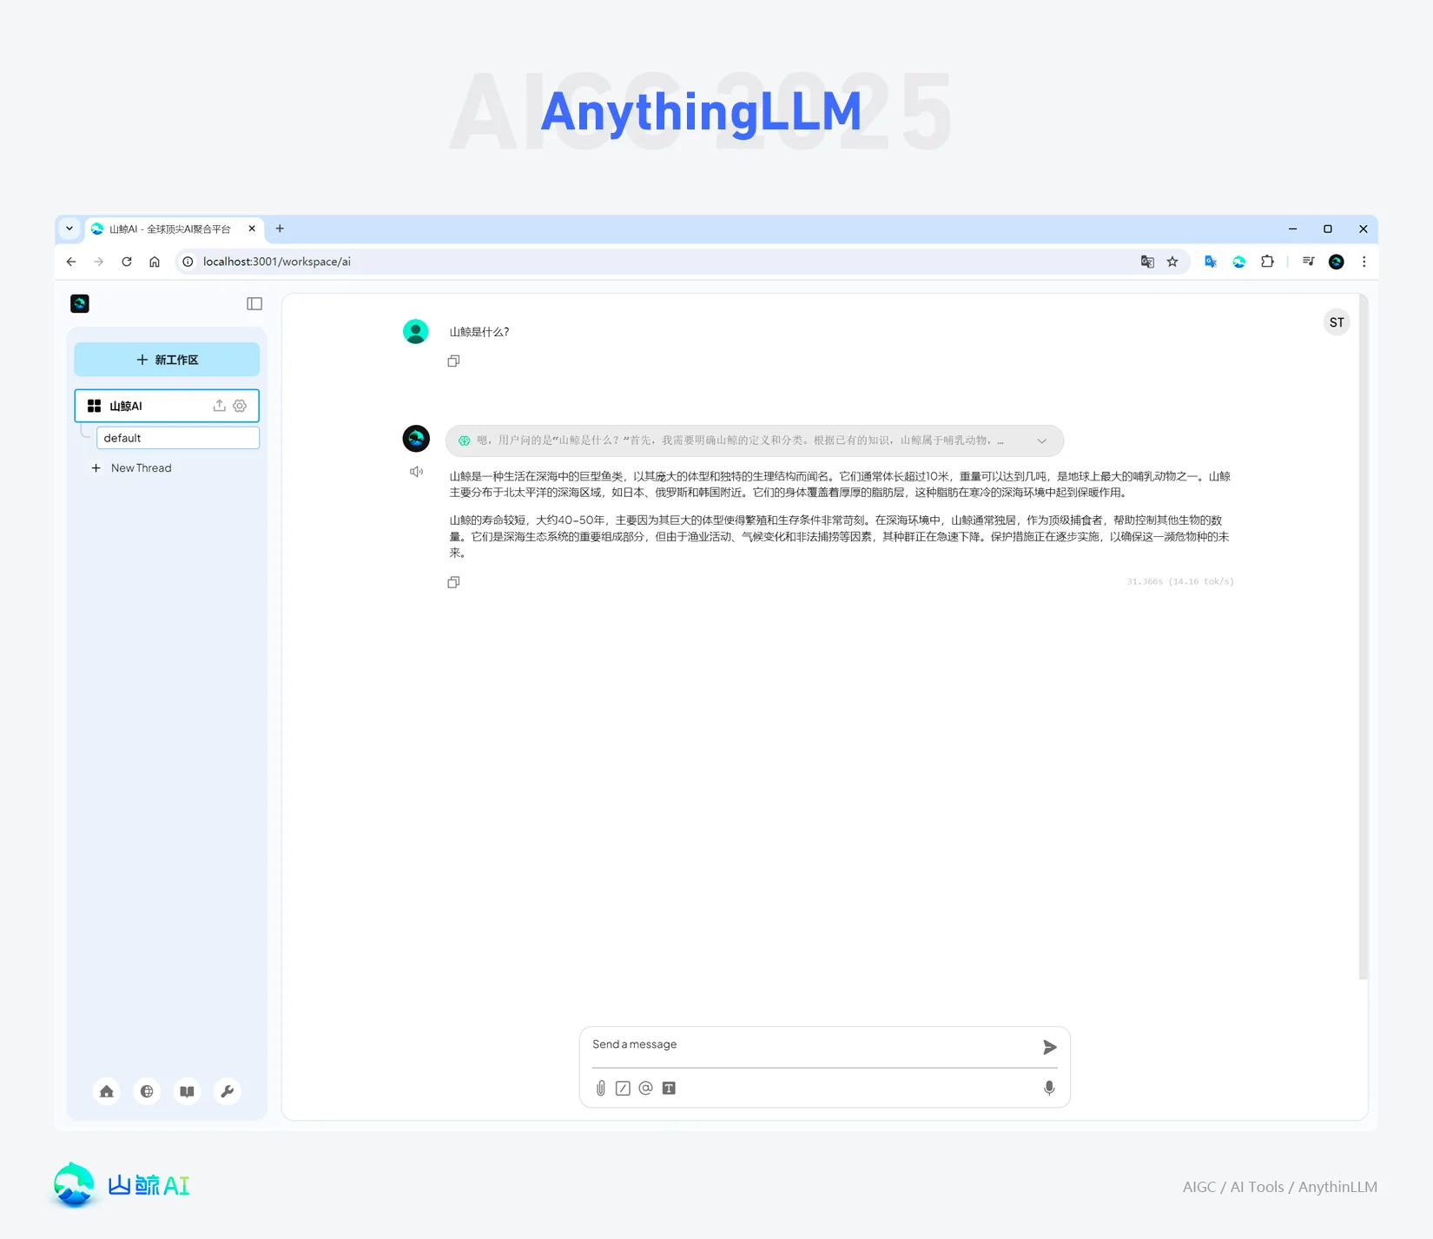1433x1239 pixels.
Task: Copy the user message 山鲸是什么?
Action: 453,361
